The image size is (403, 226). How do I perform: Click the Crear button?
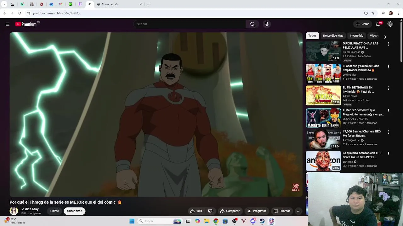(x=362, y=24)
